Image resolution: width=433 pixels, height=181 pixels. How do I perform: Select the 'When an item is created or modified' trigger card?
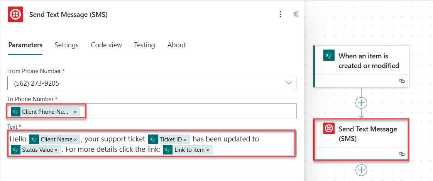(361, 66)
